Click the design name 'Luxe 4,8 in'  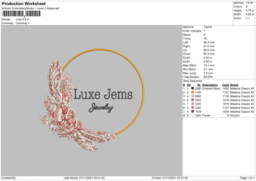click(x=22, y=19)
